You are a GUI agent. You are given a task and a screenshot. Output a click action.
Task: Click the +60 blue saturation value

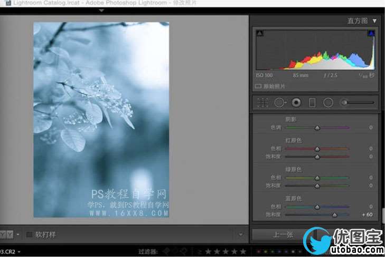point(368,215)
